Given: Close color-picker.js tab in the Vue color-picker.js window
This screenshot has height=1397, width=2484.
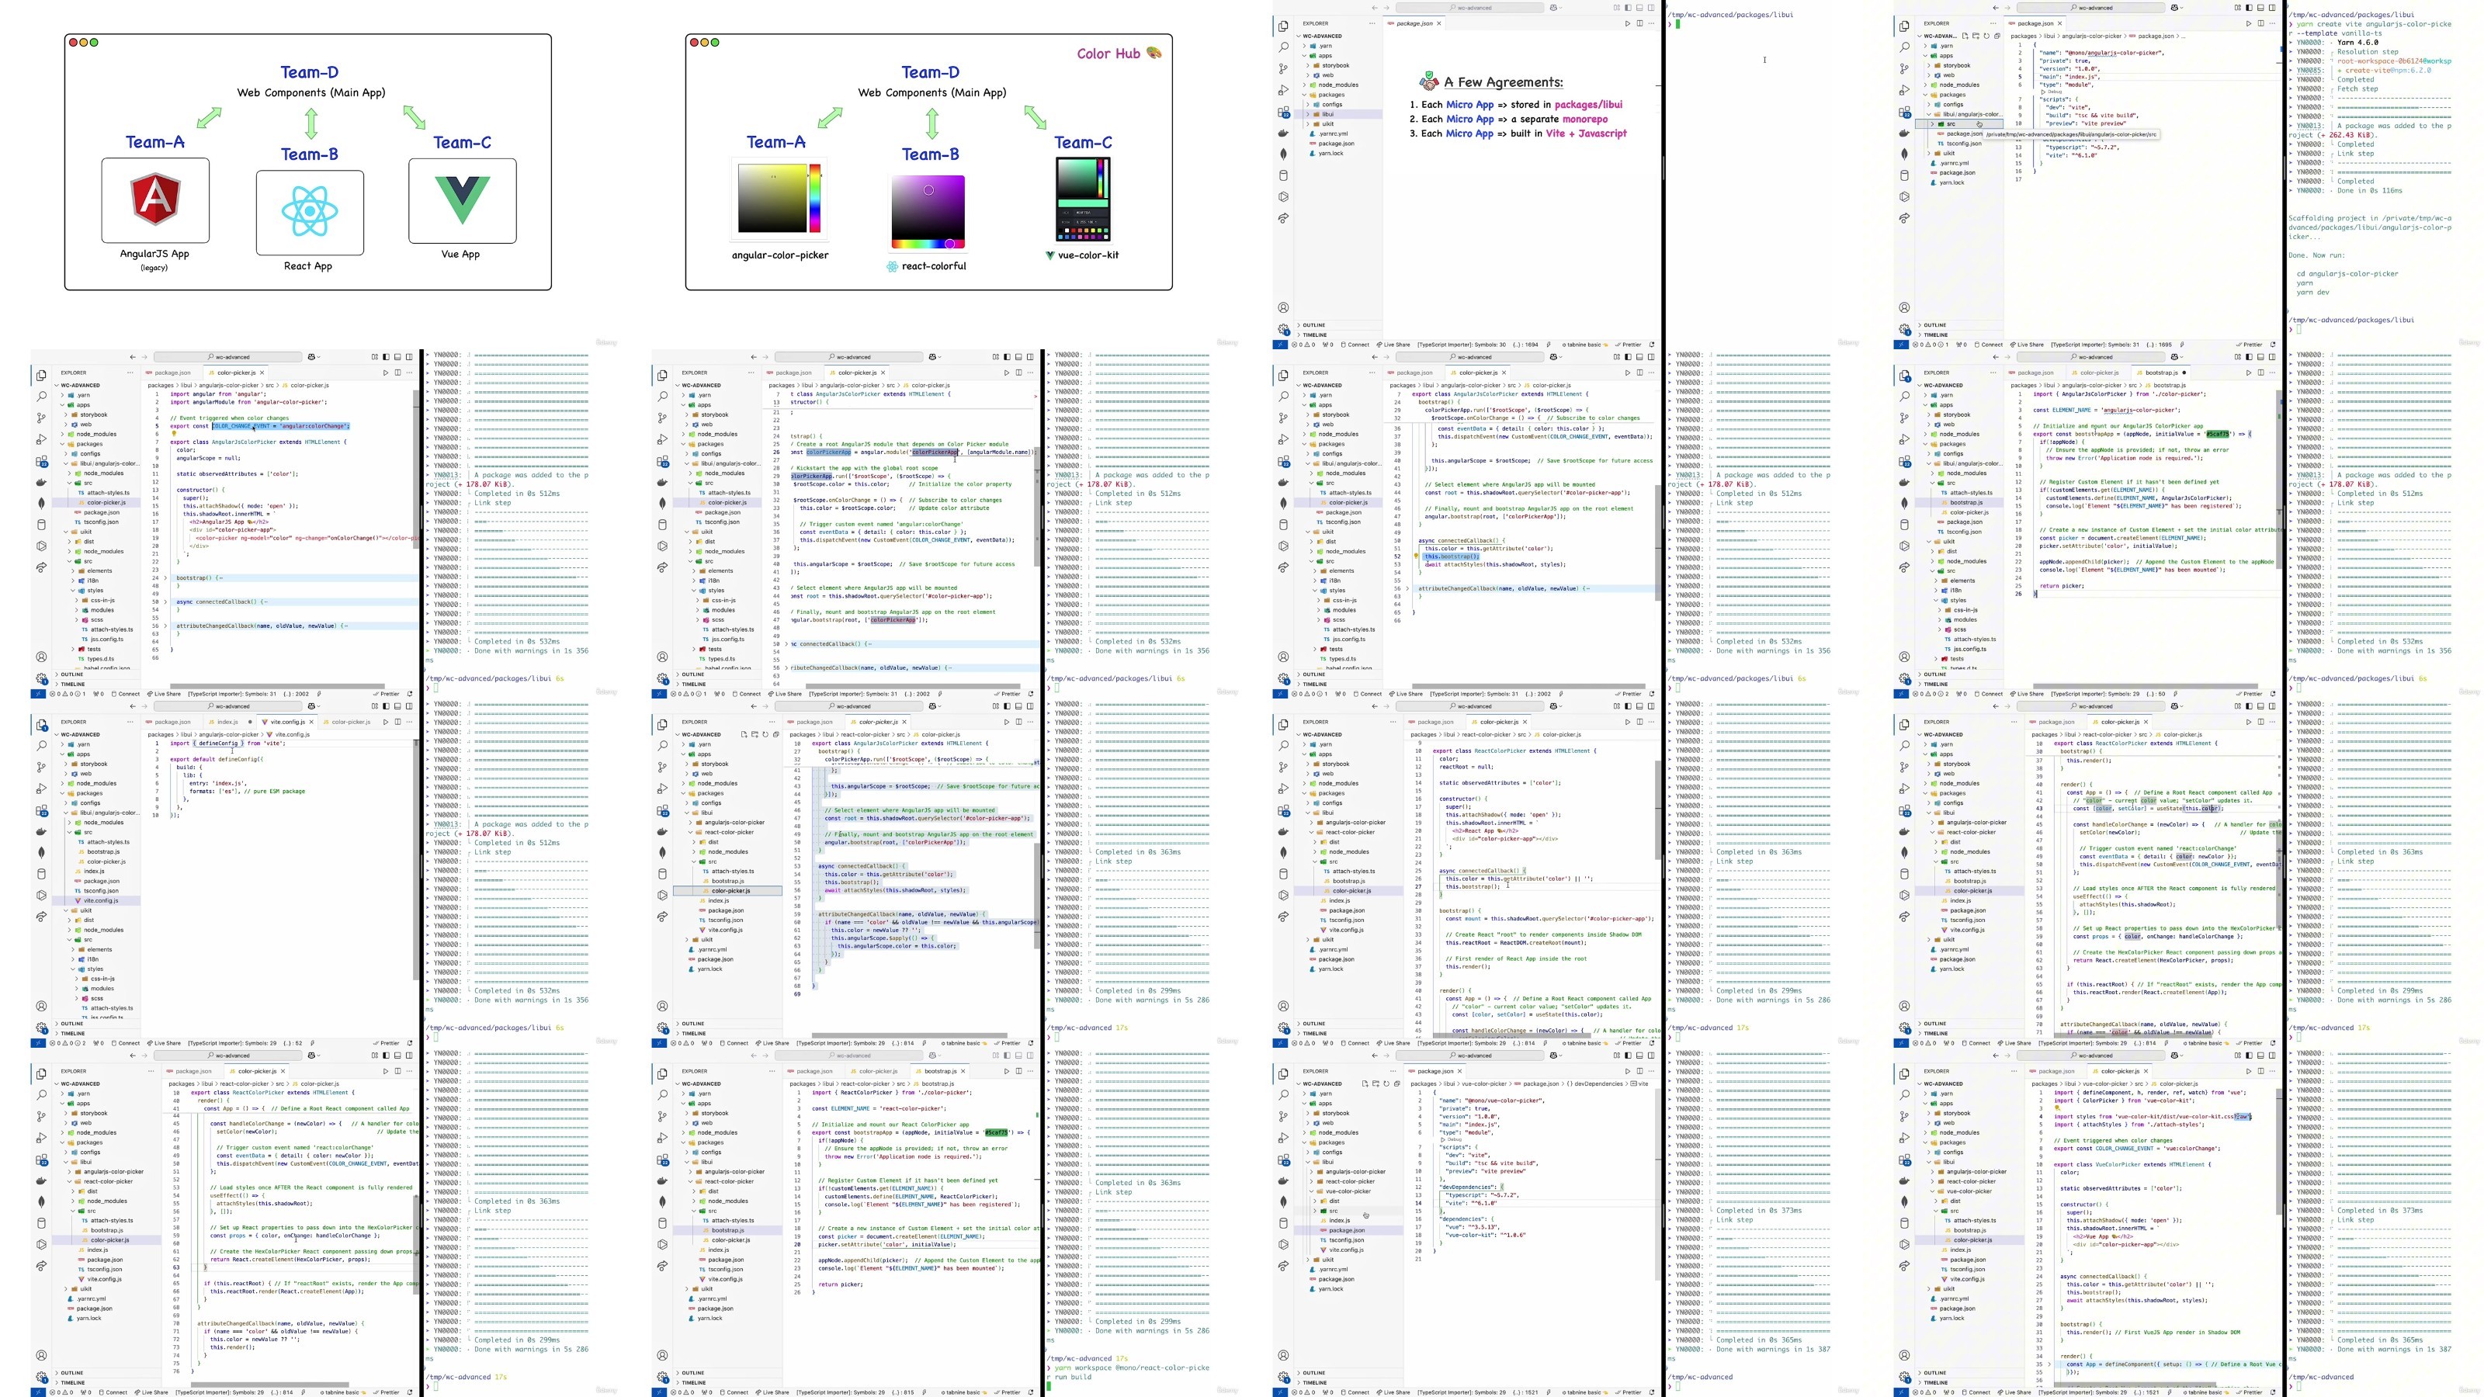Looking at the screenshot, I should [2146, 1072].
